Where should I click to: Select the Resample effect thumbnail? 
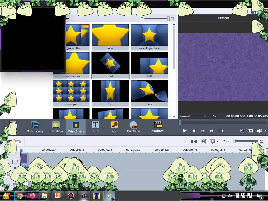click(71, 93)
